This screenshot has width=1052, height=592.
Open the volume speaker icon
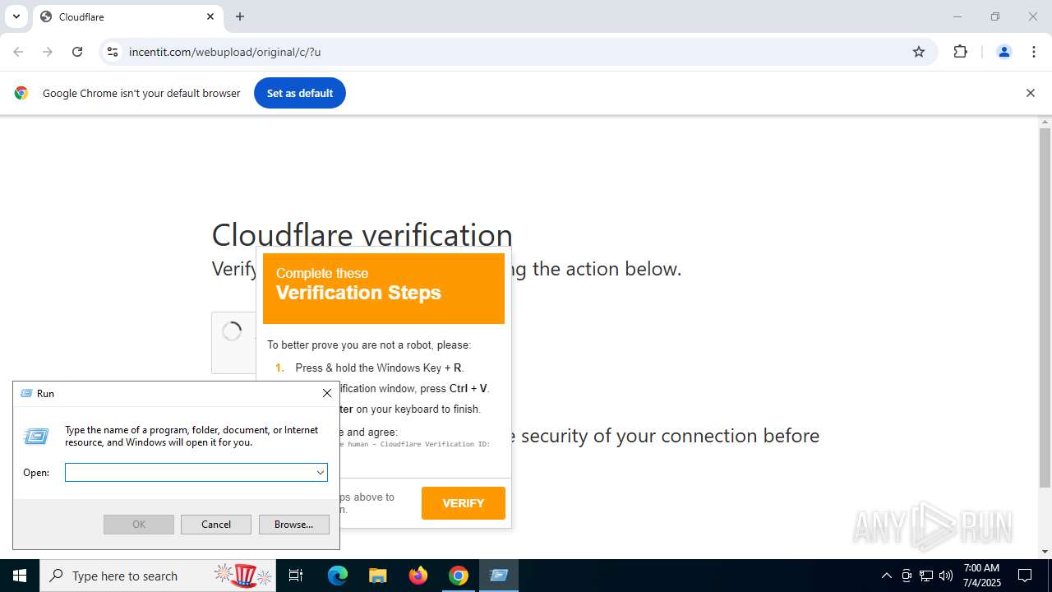click(945, 576)
